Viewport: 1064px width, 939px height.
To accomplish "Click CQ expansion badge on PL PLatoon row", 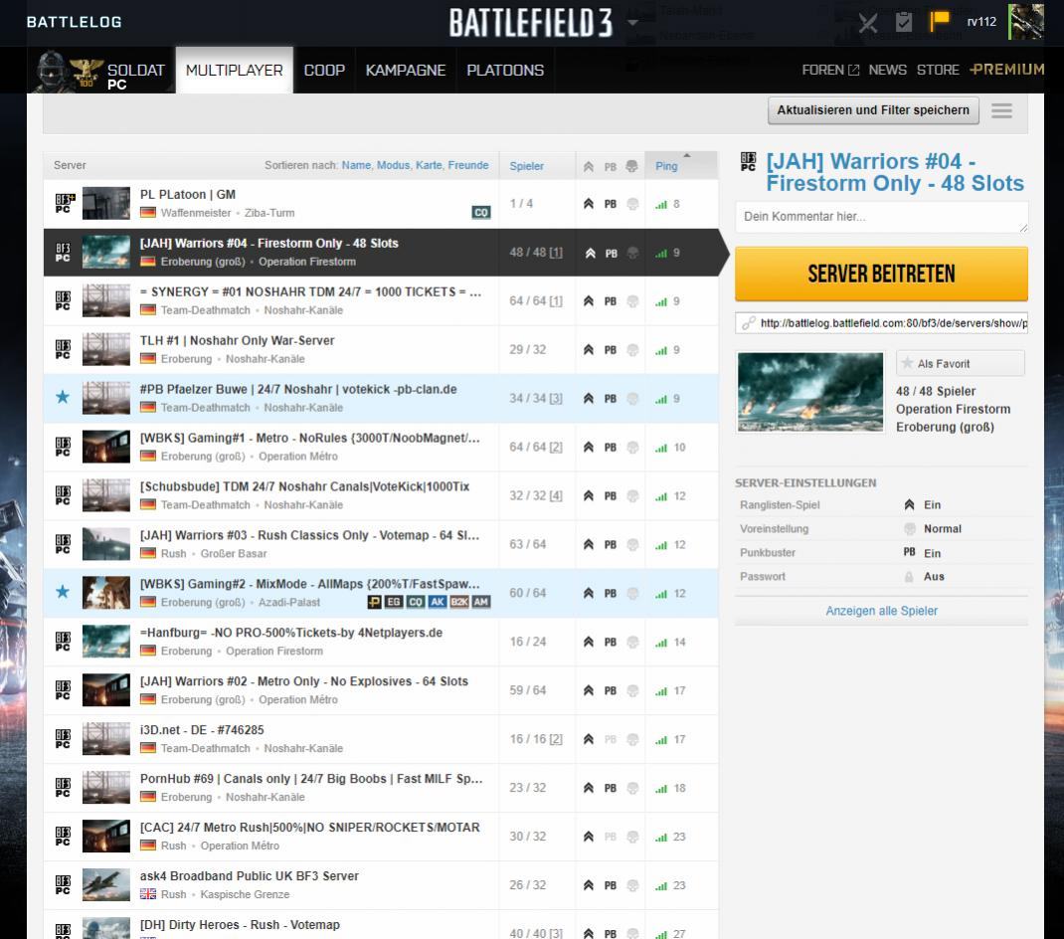I will click(x=481, y=213).
